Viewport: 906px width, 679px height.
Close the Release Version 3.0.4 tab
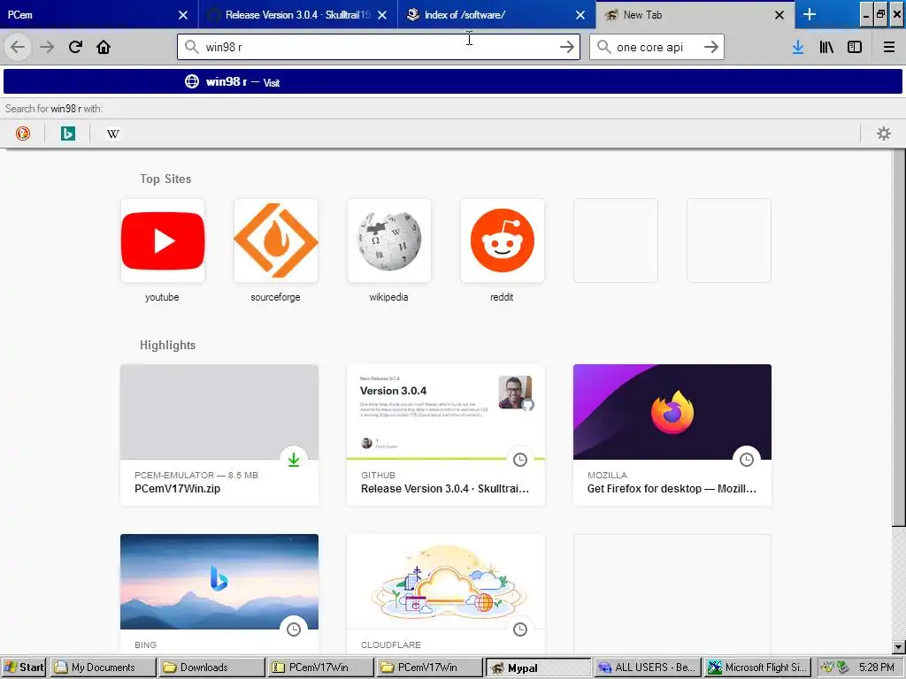tap(382, 15)
